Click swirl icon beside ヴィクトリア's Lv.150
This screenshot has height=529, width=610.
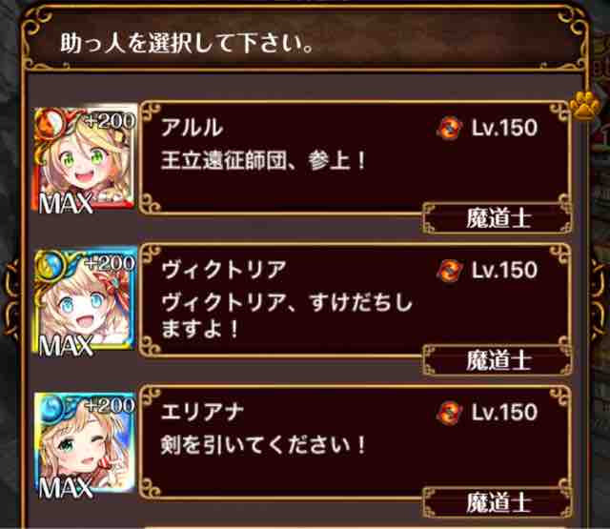click(x=450, y=271)
